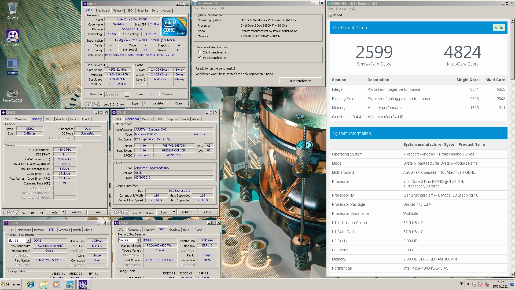Open File menu in Geekbench 3 window
The image size is (515, 290).
tap(196, 8)
